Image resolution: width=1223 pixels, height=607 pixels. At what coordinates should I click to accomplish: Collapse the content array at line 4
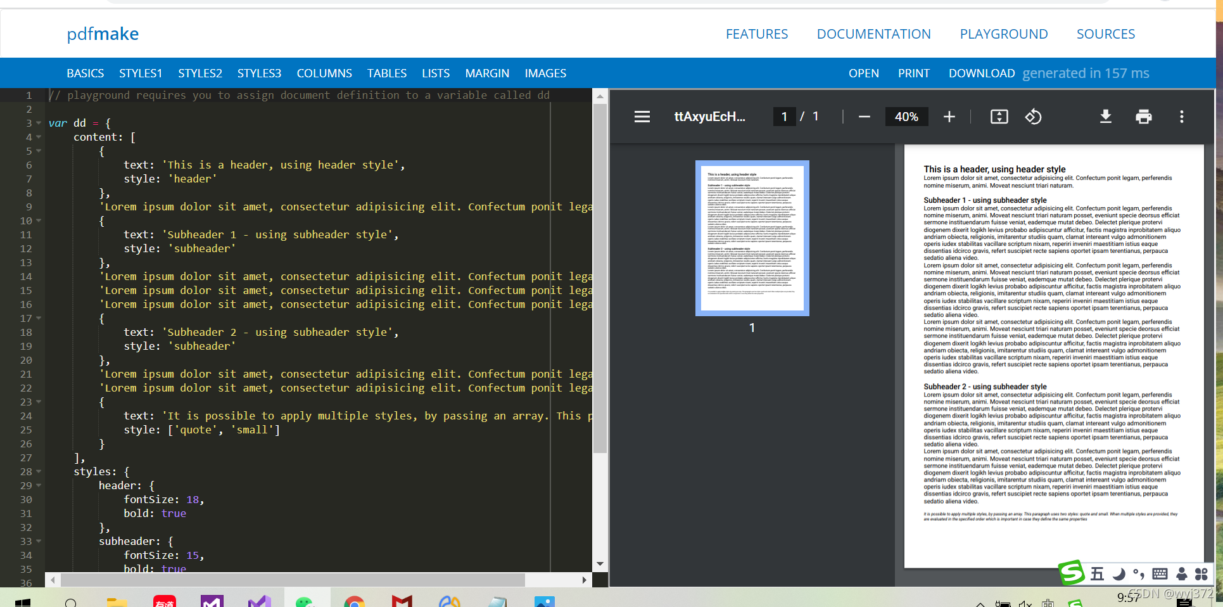tap(39, 137)
